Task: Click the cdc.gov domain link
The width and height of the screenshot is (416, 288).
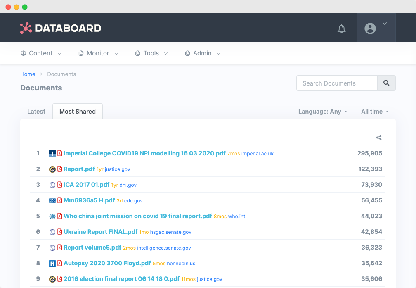Action: coord(133,200)
